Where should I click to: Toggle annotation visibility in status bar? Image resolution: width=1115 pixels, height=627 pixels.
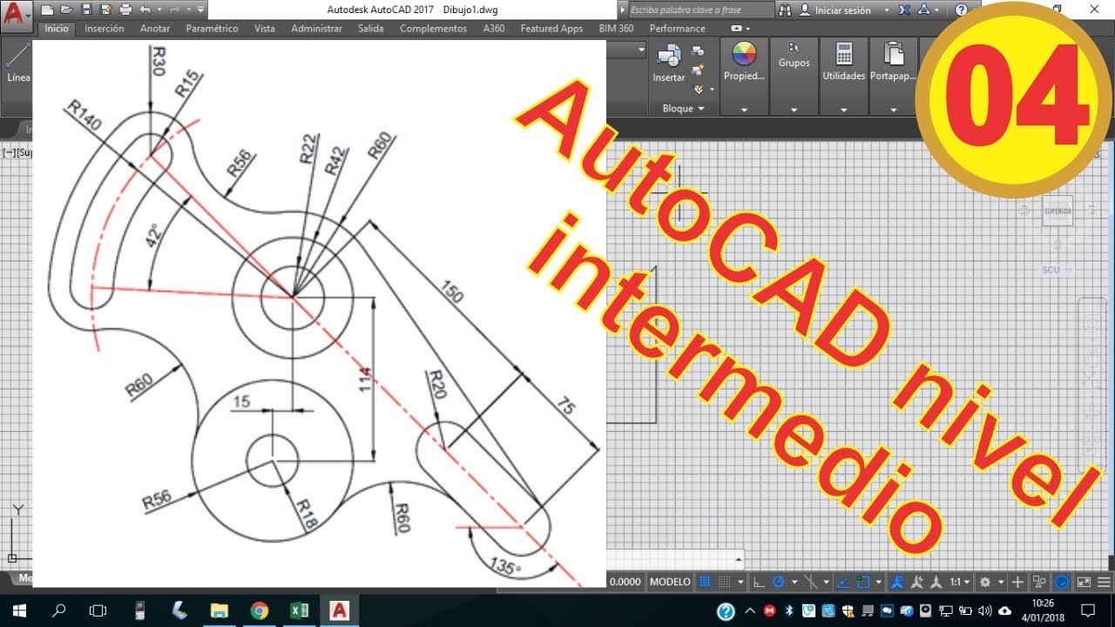896,582
